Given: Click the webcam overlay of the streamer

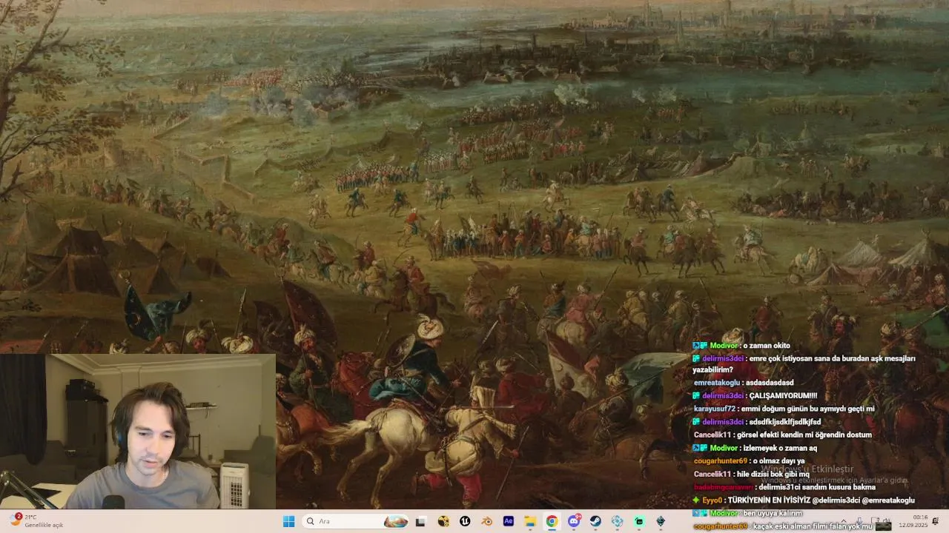Looking at the screenshot, I should coord(138,431).
